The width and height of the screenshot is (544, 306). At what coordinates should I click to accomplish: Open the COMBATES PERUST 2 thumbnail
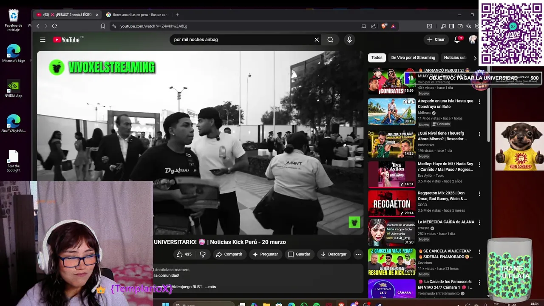tap(391, 81)
